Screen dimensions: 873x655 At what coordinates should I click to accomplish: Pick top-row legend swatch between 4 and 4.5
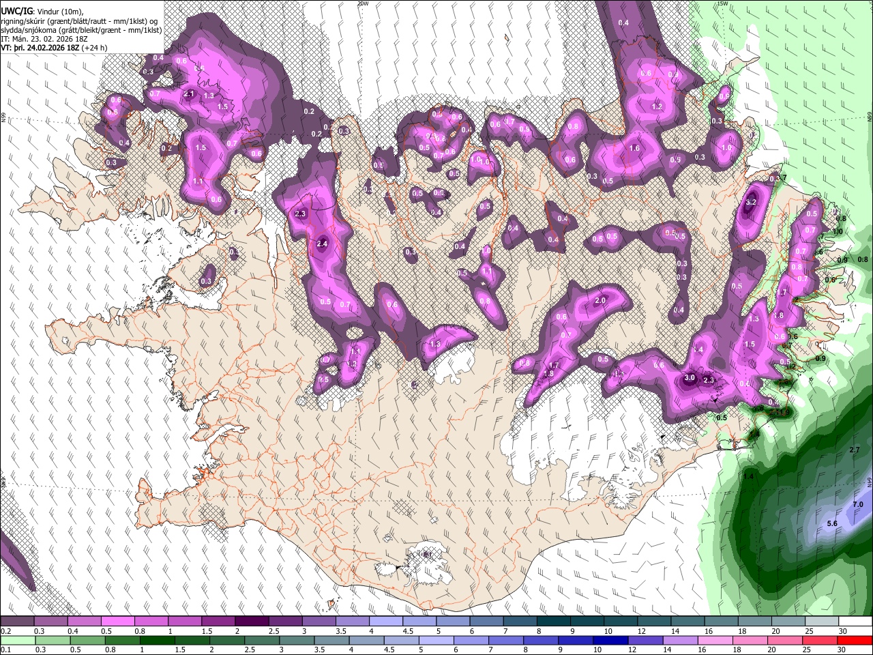386,621
